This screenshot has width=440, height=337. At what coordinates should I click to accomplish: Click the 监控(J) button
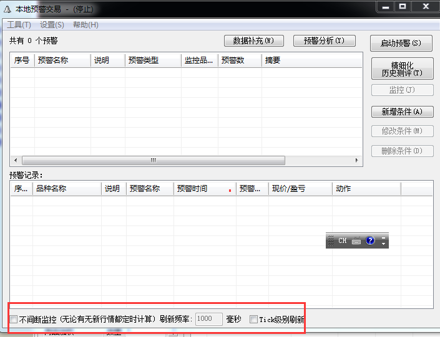point(402,90)
